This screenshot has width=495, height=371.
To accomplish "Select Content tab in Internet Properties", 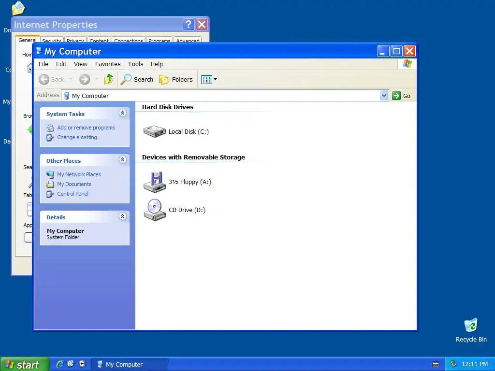I will (x=99, y=41).
